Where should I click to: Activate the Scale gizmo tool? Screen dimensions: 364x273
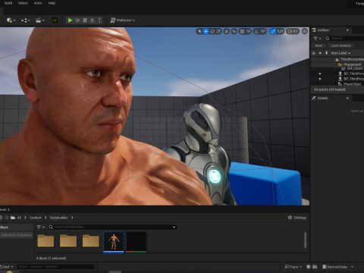(218, 31)
